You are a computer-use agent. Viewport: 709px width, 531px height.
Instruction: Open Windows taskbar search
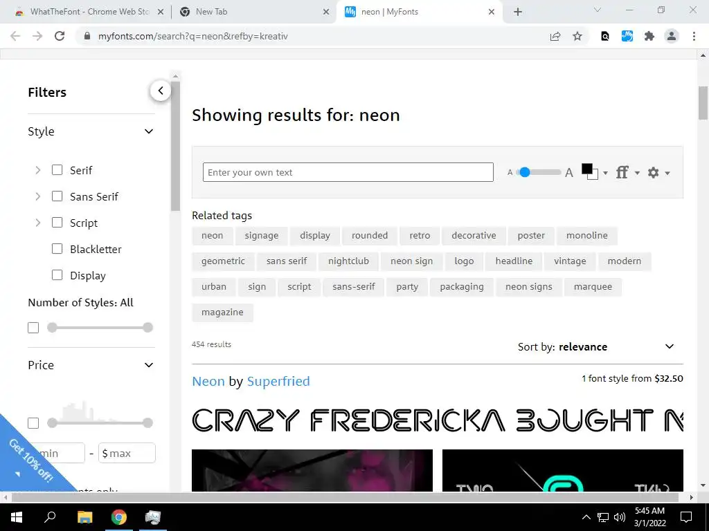(50, 517)
